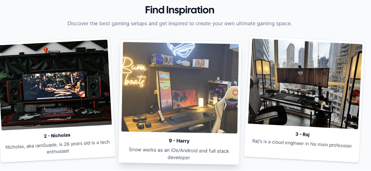
Task: Click the "Burn boats" neon sign
Action: [134, 72]
